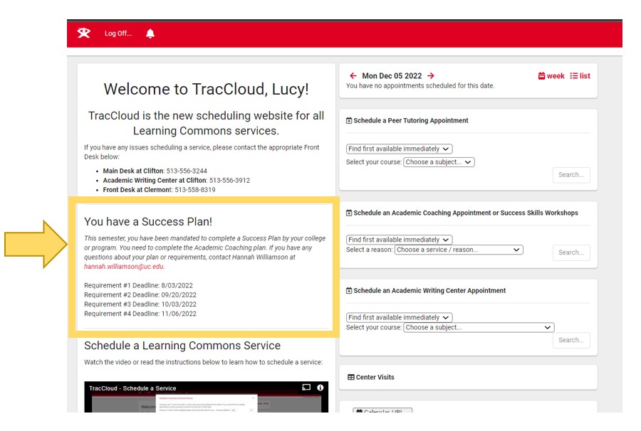Click the Peer Tutoring Appointment calendar icon
641x431 pixels.
pyautogui.click(x=348, y=120)
